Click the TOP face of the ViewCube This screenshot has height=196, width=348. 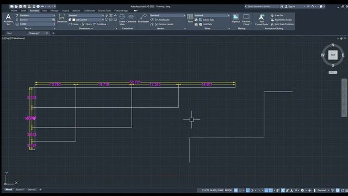pyautogui.click(x=333, y=55)
